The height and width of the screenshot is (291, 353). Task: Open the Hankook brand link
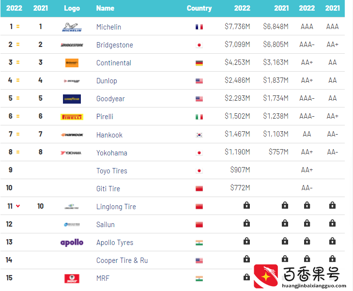point(109,135)
